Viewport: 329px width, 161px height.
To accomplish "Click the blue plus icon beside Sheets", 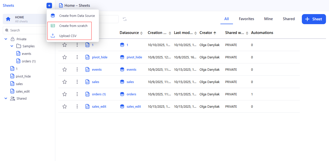I will (49, 6).
